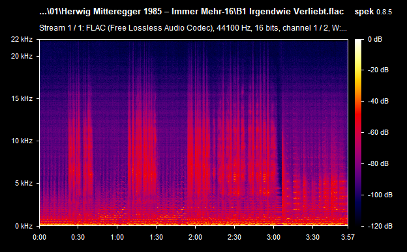Click the '3:30' time axis label
This screenshot has height=252, width=407.
312,237
